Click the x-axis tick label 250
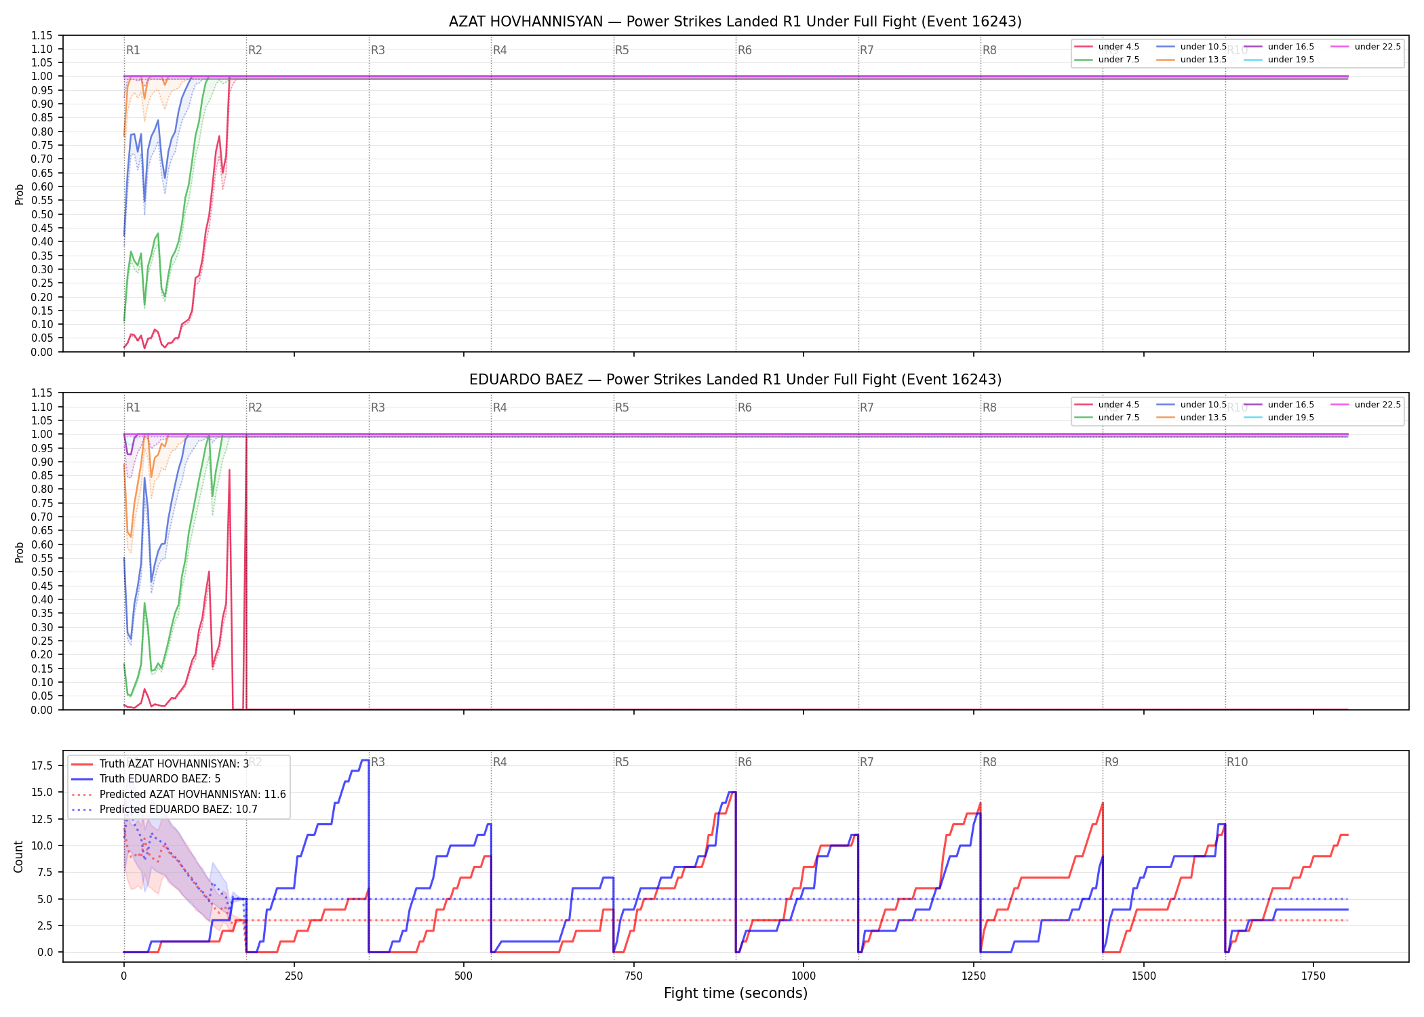This screenshot has width=1424, height=1017. [x=294, y=976]
